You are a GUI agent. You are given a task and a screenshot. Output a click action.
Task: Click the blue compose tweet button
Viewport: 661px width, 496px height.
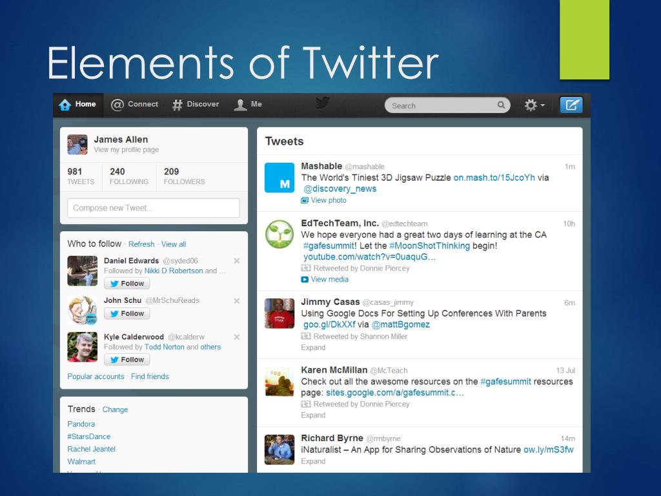571,105
